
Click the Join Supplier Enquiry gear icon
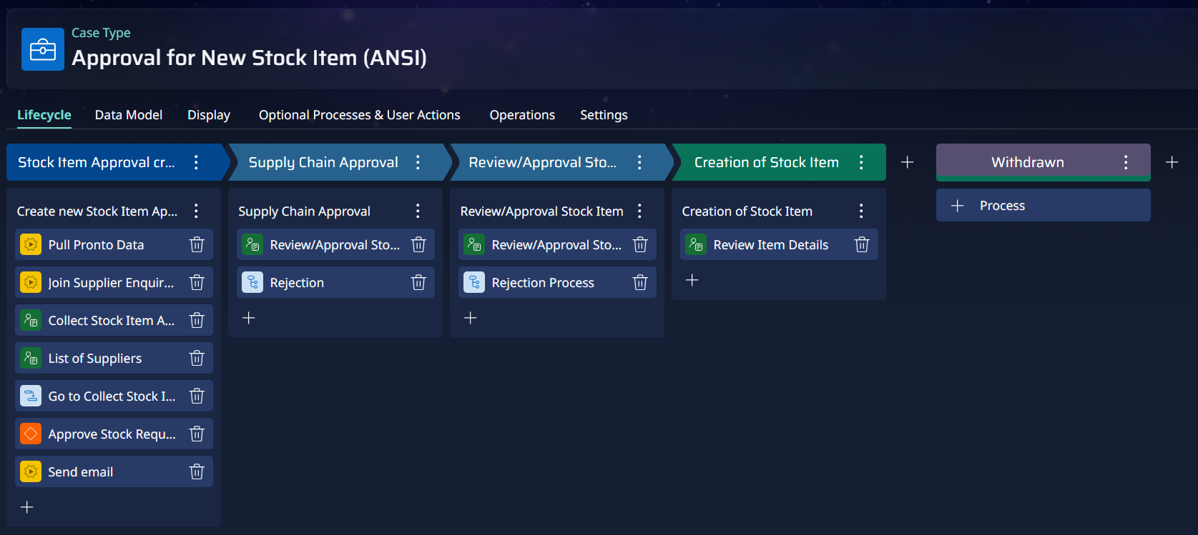31,283
